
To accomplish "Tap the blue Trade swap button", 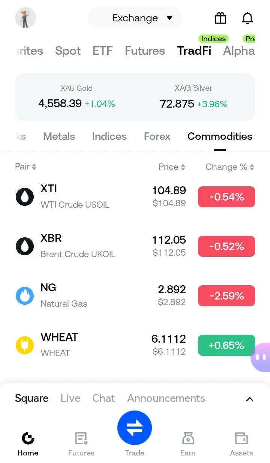I will point(135,428).
